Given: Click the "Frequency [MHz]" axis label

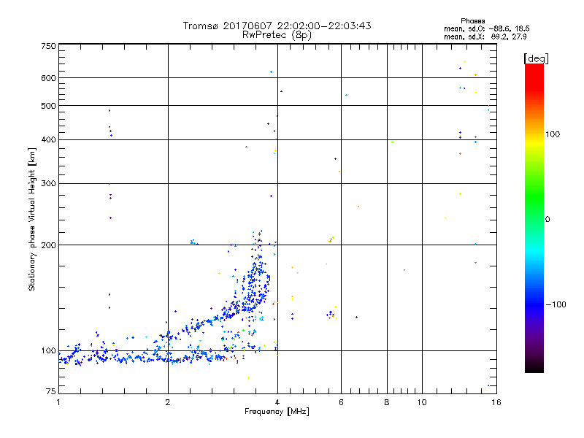Looking at the screenshot, I should point(277,412).
